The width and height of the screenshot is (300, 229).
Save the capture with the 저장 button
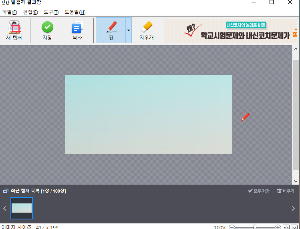click(47, 30)
